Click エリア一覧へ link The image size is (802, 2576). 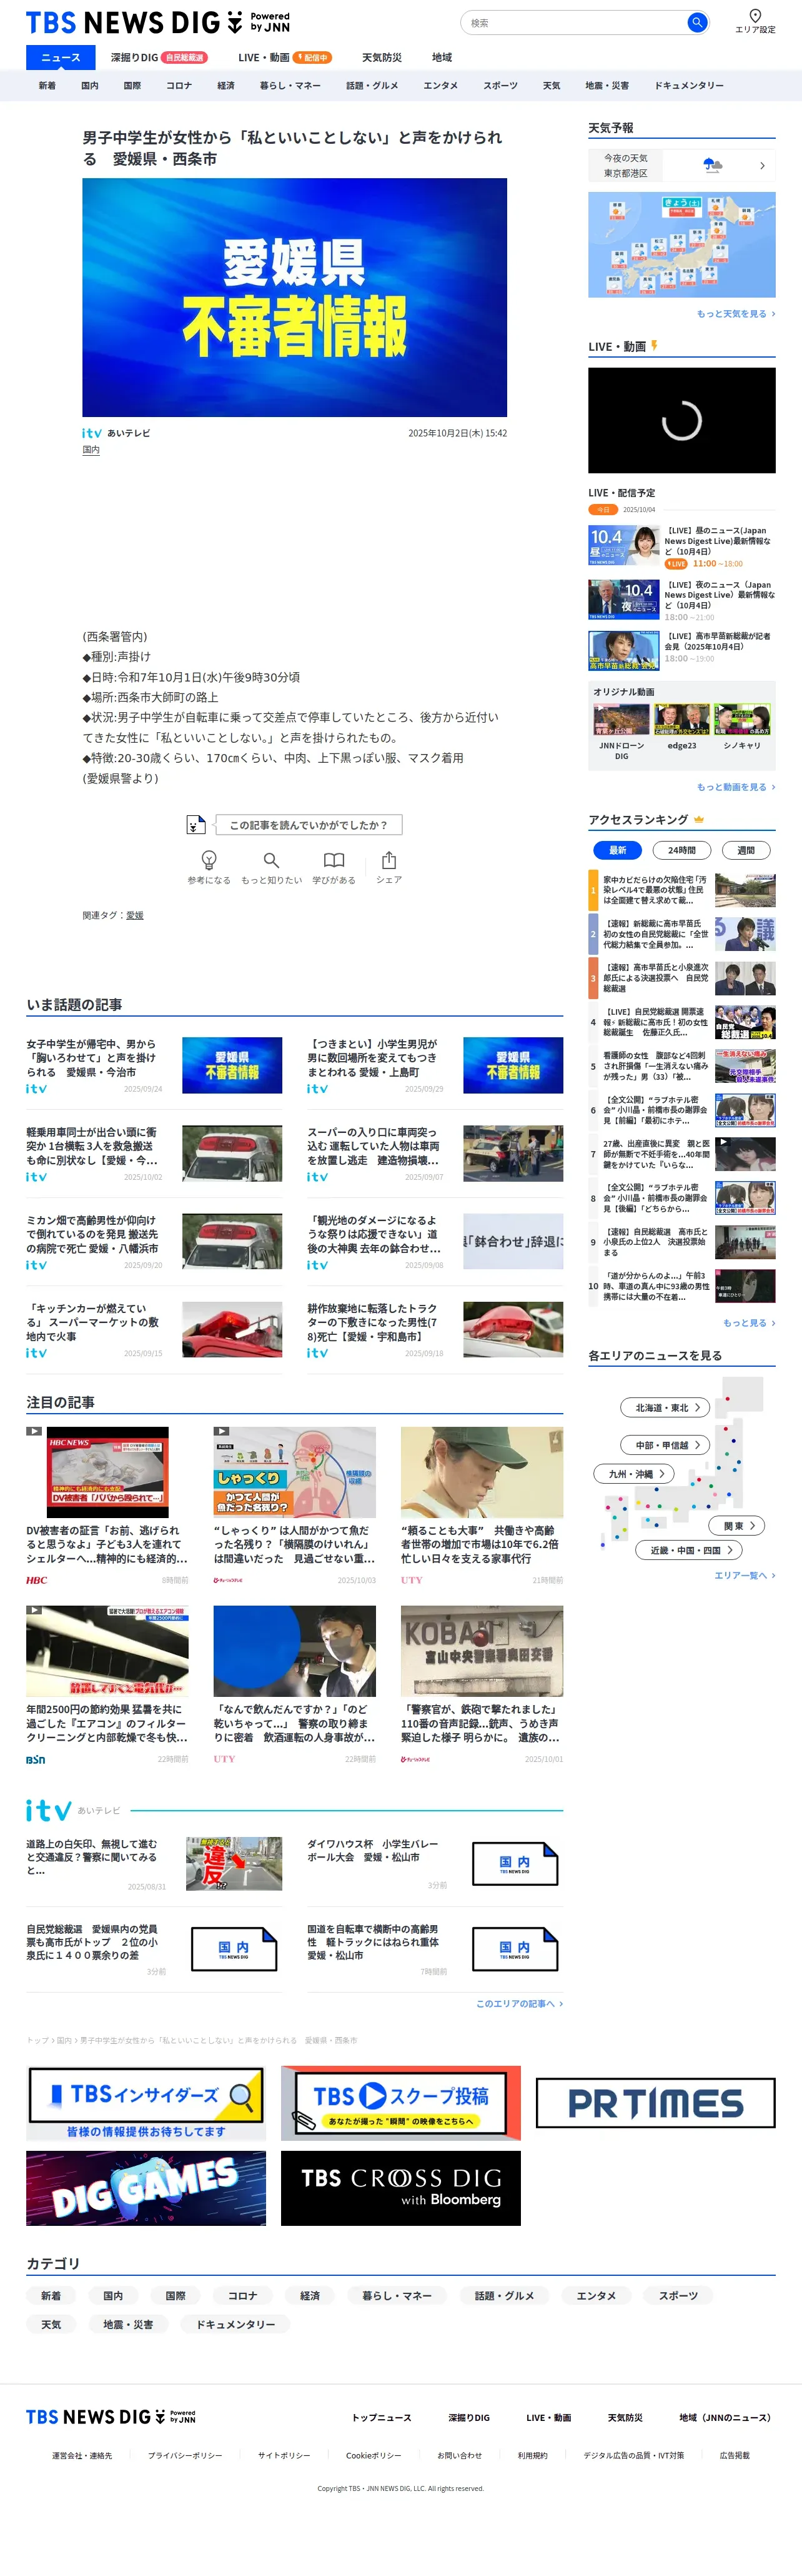(x=744, y=1575)
